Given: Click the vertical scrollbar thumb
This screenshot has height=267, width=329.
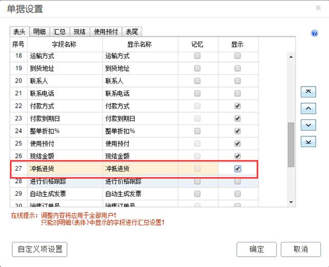Looking at the screenshot, I should [x=291, y=144].
